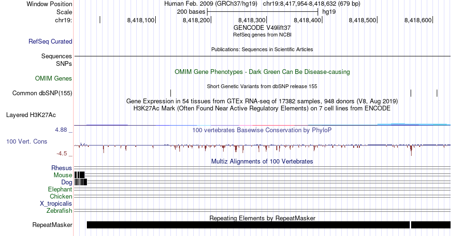This screenshot has width=451, height=236.
Task: Select the Zebrafish alignment row label
Action: pos(59,211)
